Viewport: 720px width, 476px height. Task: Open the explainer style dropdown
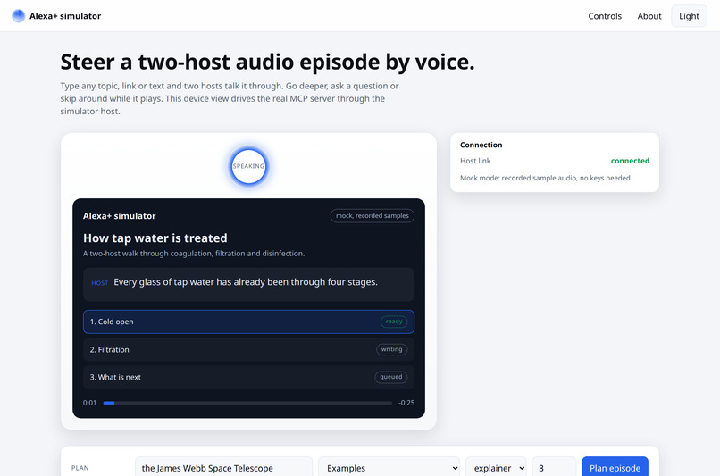(496, 468)
